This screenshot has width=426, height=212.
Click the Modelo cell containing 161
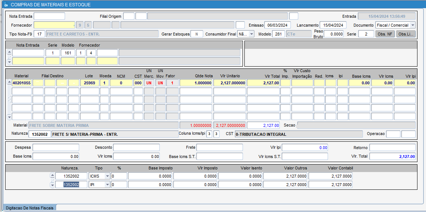click(68, 53)
